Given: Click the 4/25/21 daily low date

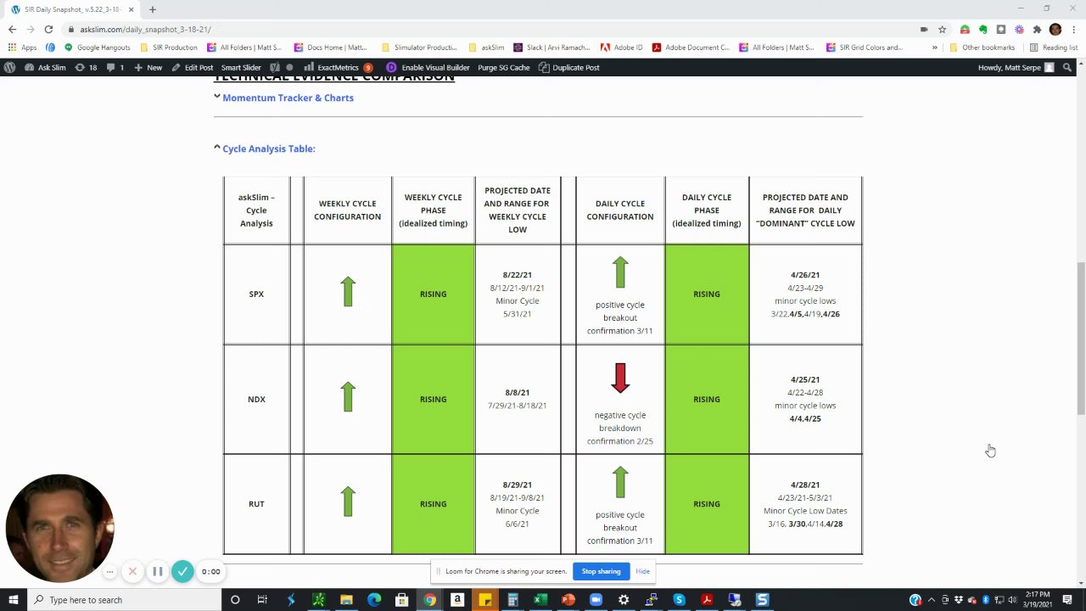Looking at the screenshot, I should 805,379.
